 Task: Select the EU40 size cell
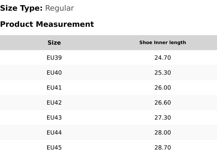pos(54,73)
